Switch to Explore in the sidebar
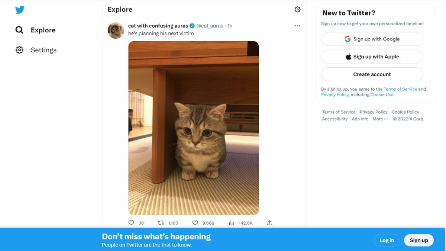The width and height of the screenshot is (446, 251). (x=43, y=30)
